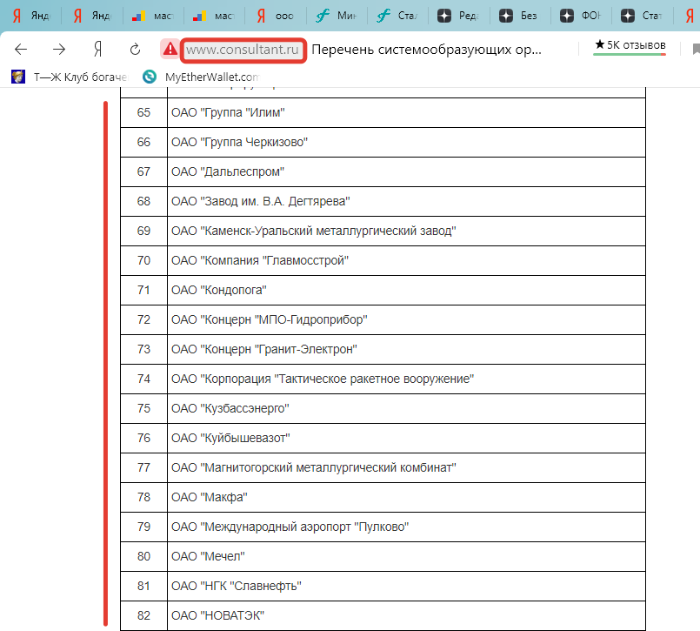Viewport: 700px width, 631px height.
Task: Switch to the Стат tab with black icon
Action: click(x=641, y=16)
